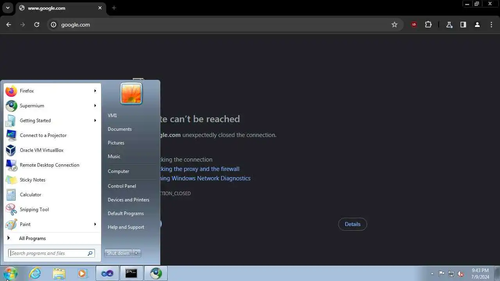Open Pictures from the Start menu
Viewport: 500px width, 281px height.
[x=116, y=143]
